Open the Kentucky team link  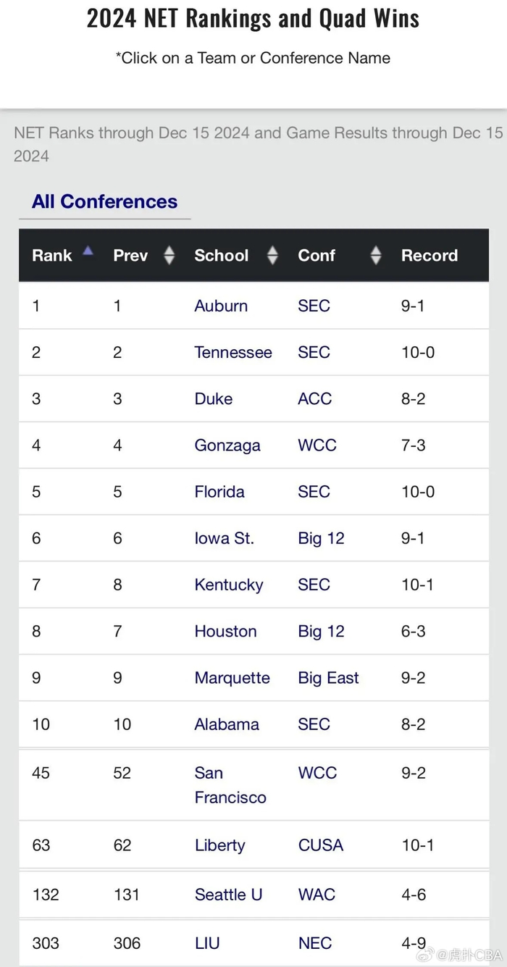[x=229, y=585]
